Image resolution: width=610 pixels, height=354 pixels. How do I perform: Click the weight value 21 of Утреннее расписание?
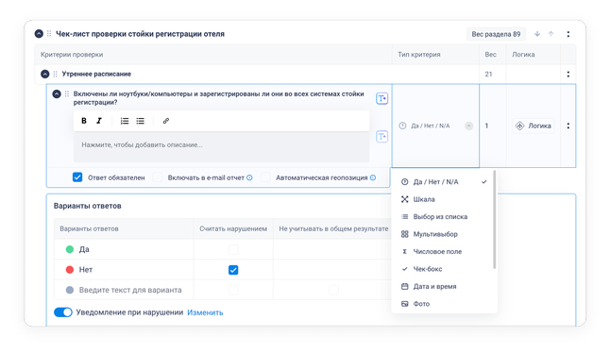pyautogui.click(x=488, y=74)
